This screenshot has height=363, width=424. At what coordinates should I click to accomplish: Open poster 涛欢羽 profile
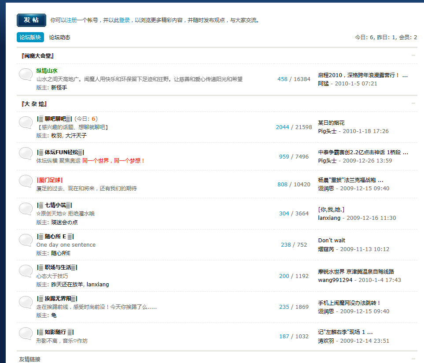tap(326, 341)
